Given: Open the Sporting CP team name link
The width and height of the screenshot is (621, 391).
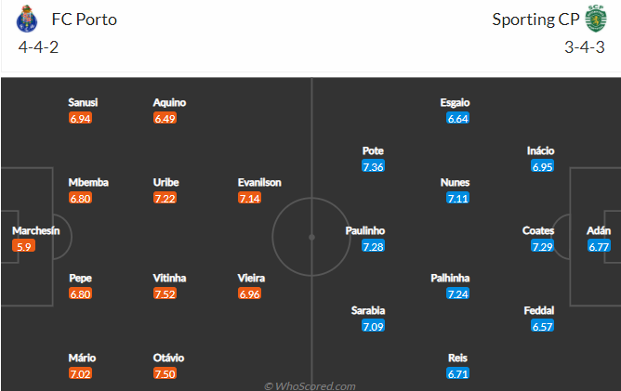Looking at the screenshot, I should 535,20.
